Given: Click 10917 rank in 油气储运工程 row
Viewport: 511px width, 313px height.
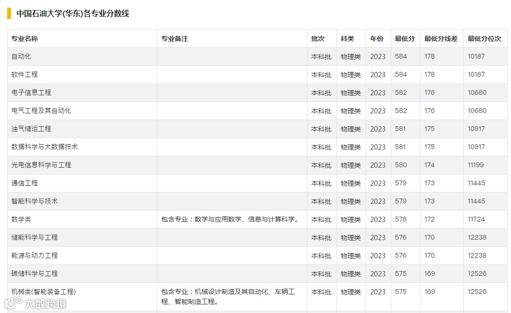Looking at the screenshot, I should 476,129.
